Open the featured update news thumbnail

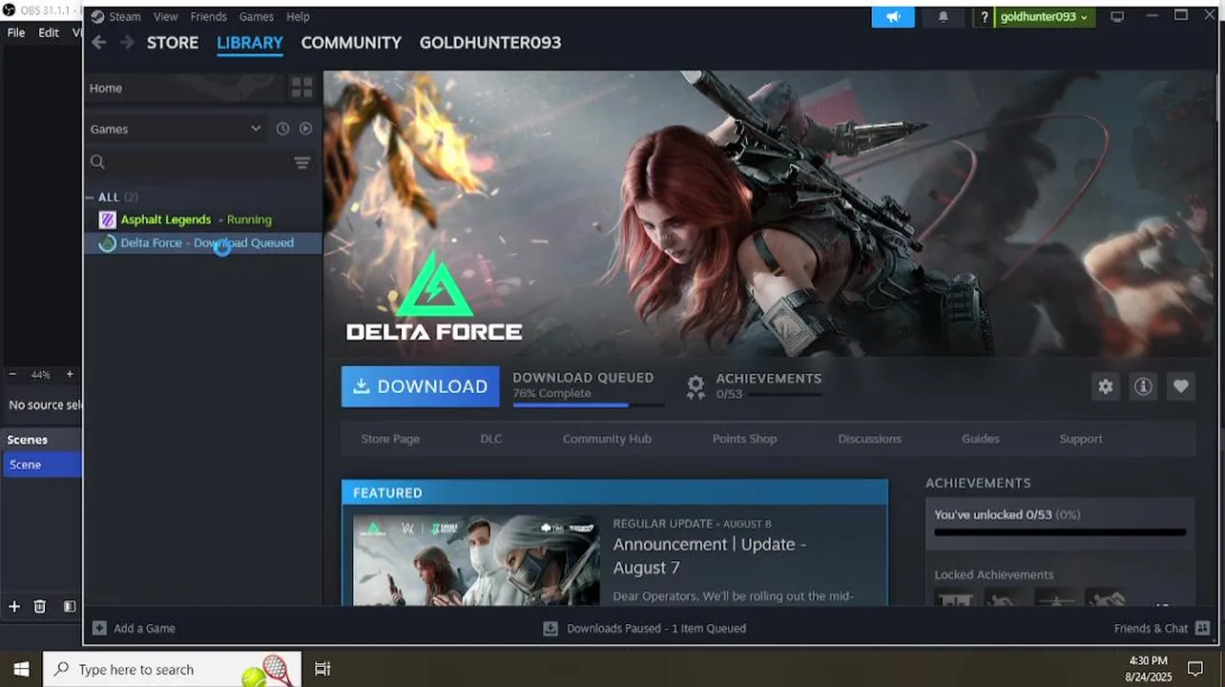click(477, 560)
